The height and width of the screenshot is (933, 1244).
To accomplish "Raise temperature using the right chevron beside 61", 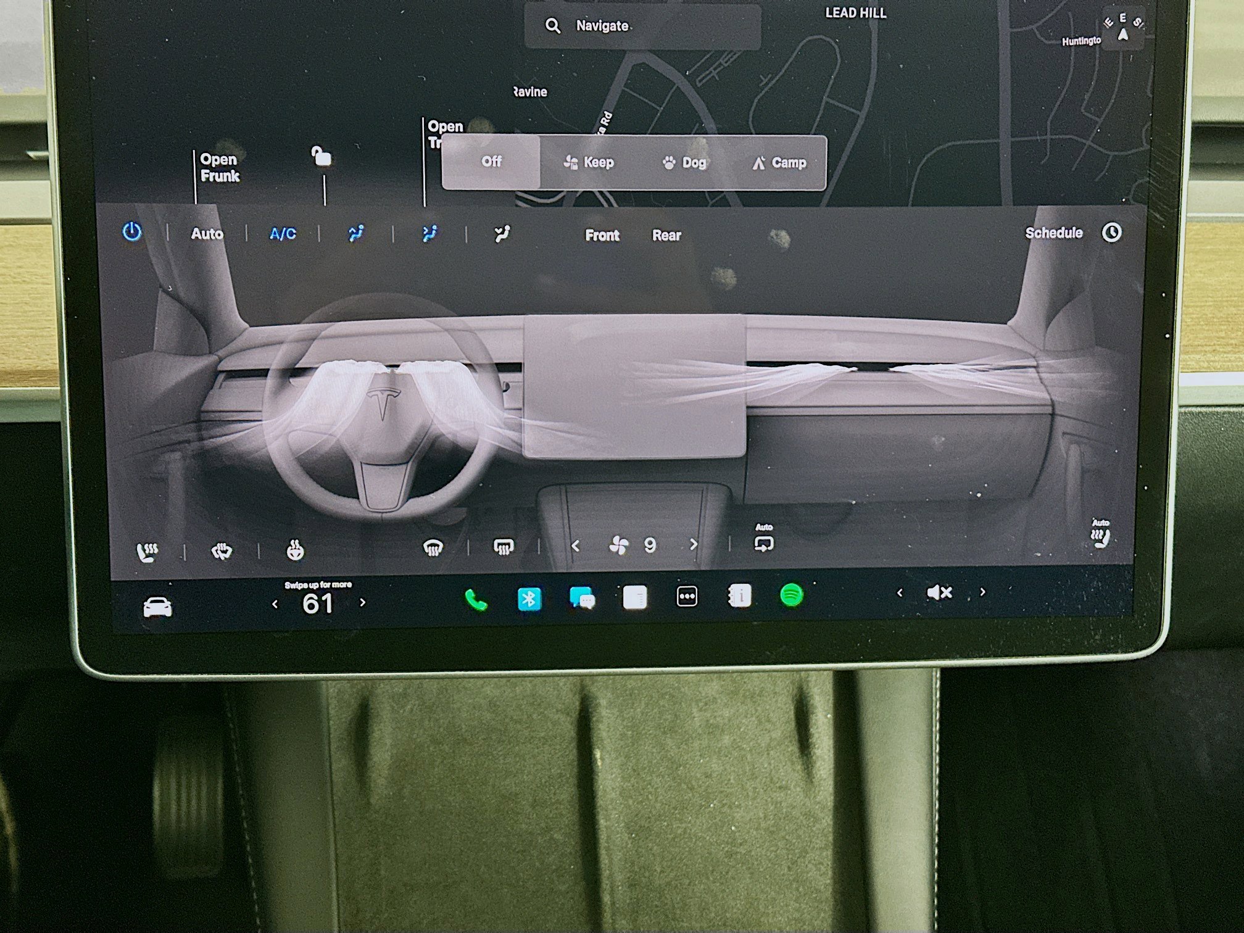I will [362, 603].
